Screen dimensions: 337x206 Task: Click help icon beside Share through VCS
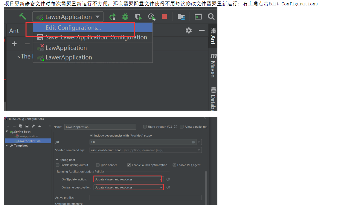[176, 127]
